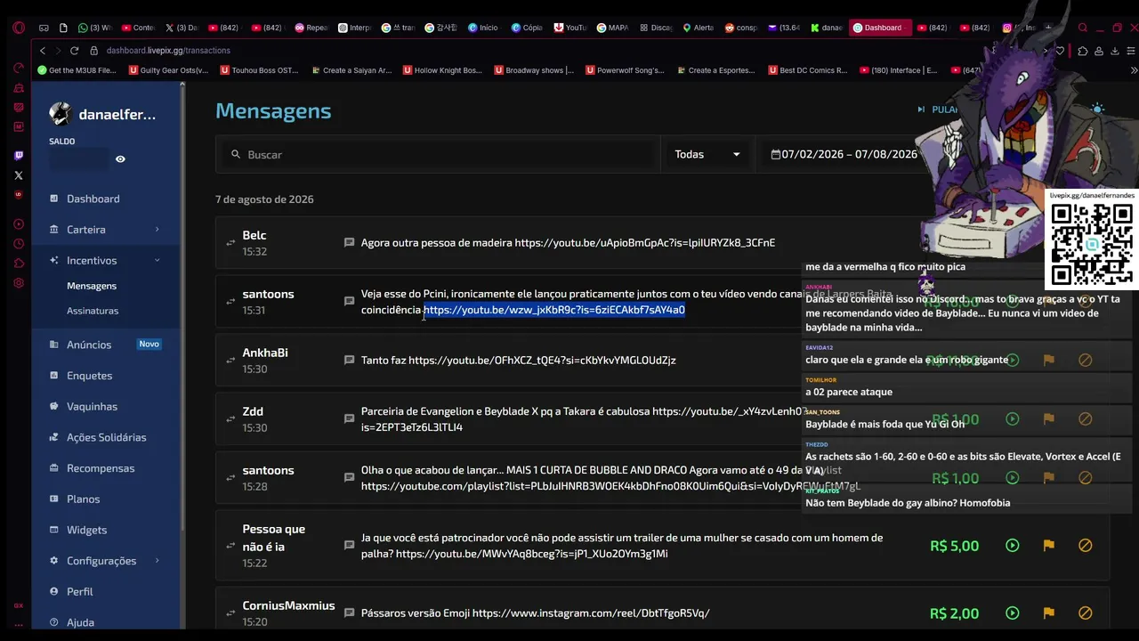
Task: Open santoons' YouTube playlist link
Action: pyautogui.click(x=610, y=486)
